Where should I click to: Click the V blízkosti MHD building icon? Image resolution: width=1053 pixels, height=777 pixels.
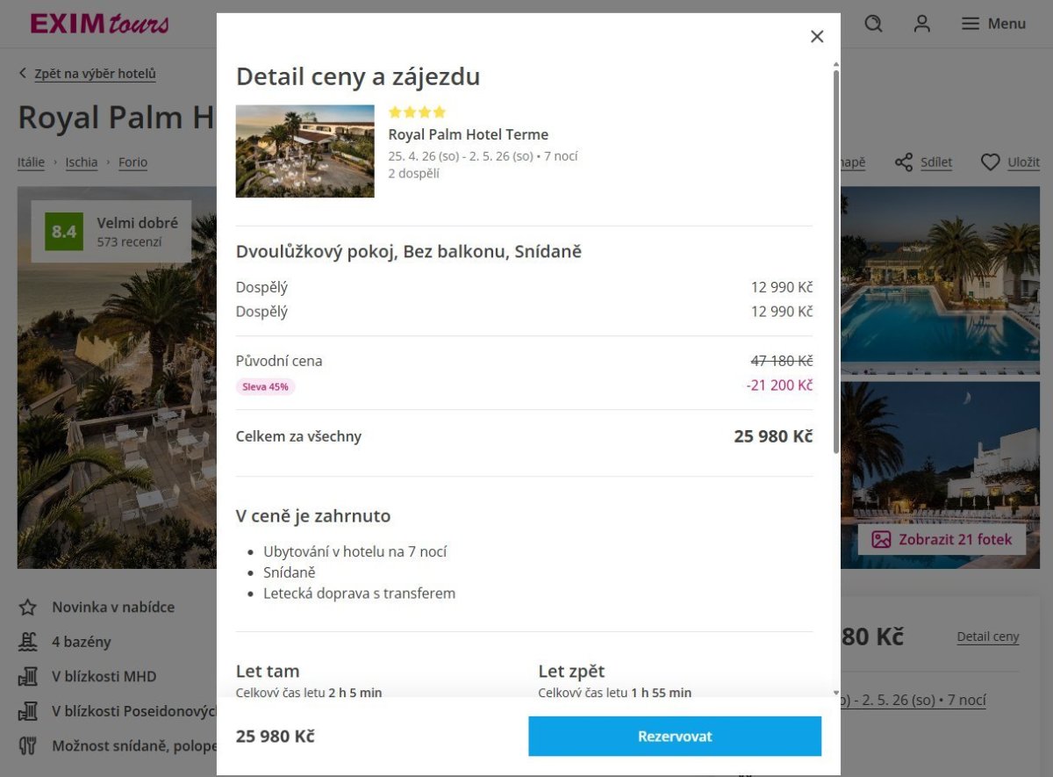28,677
